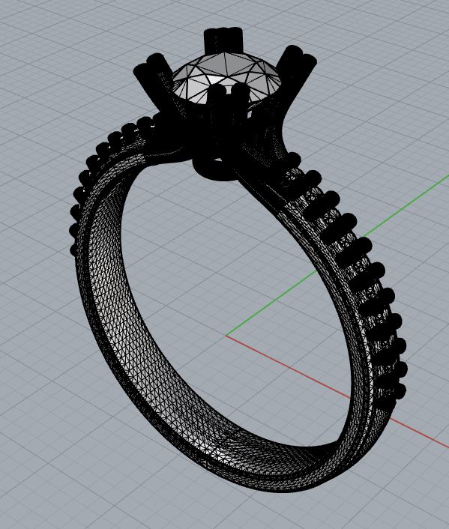The height and width of the screenshot is (529, 449).
Task: Click the origin where red and green axes meet
Action: tap(226, 336)
